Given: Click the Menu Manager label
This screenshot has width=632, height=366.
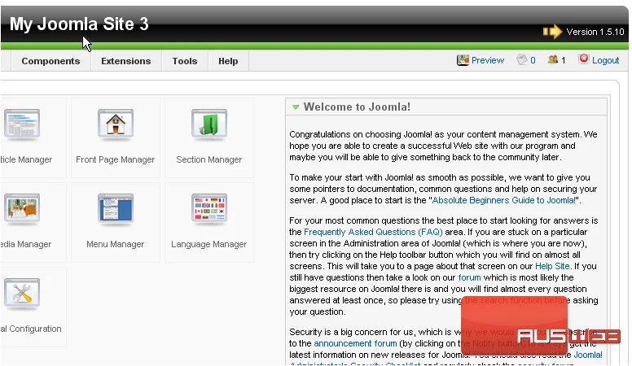Looking at the screenshot, I should tap(116, 244).
